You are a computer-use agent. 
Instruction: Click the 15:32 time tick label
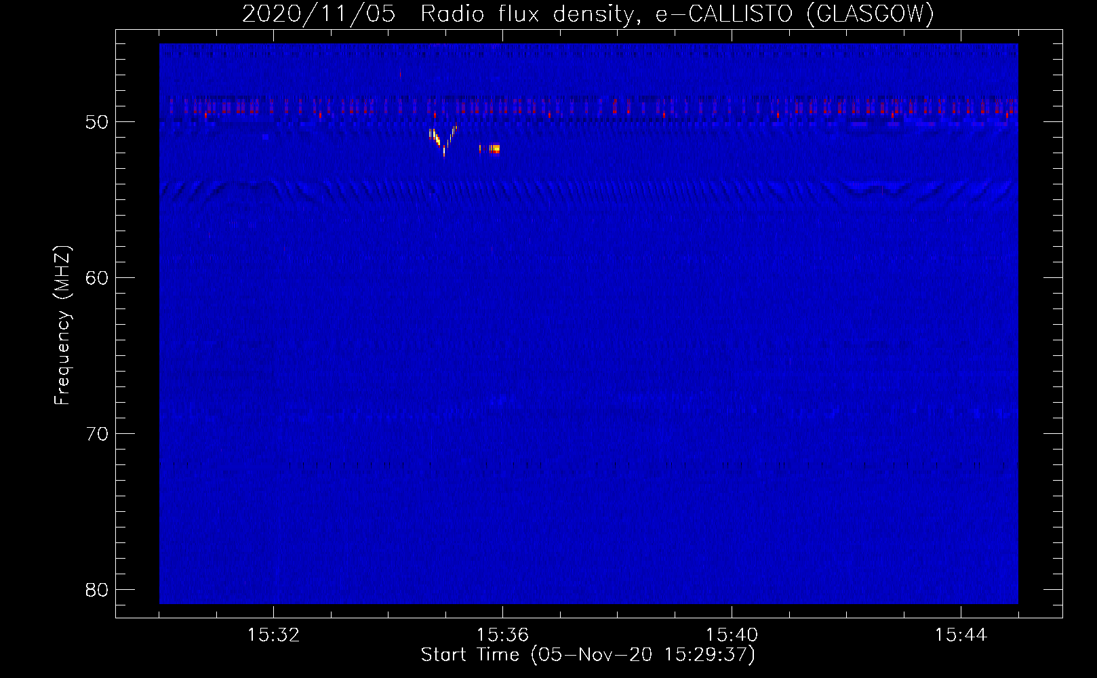coord(273,635)
